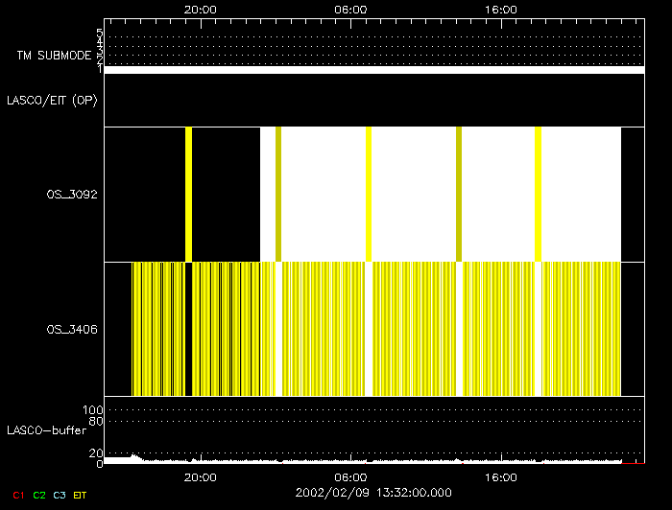Click the LASCO/EIT (OP) row label
Viewport: 672px width, 510px height.
tap(52, 100)
